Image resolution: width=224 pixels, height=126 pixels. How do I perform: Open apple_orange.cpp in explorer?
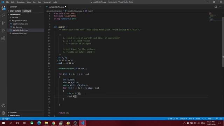tap(20, 24)
